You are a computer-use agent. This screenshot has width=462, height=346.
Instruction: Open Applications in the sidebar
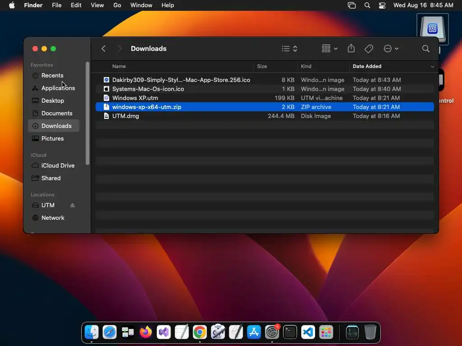tap(54, 88)
